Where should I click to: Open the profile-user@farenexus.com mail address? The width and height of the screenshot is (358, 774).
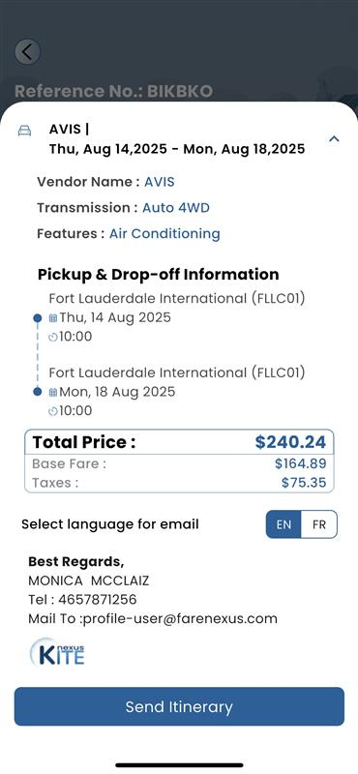[x=180, y=618]
